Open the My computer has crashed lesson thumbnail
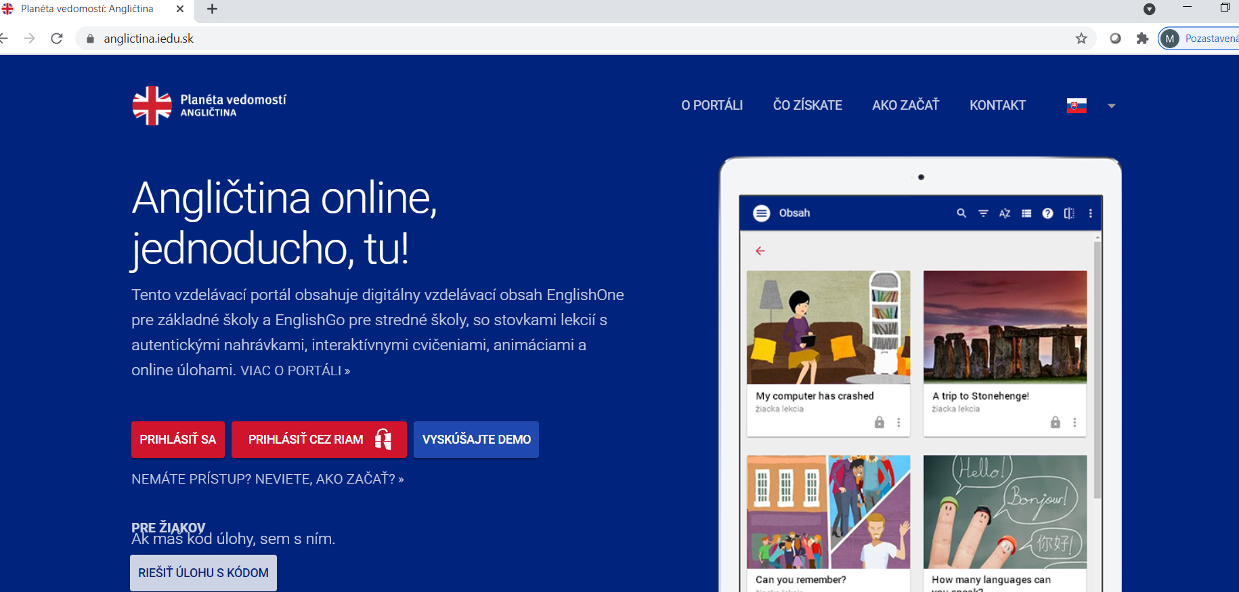 (829, 327)
